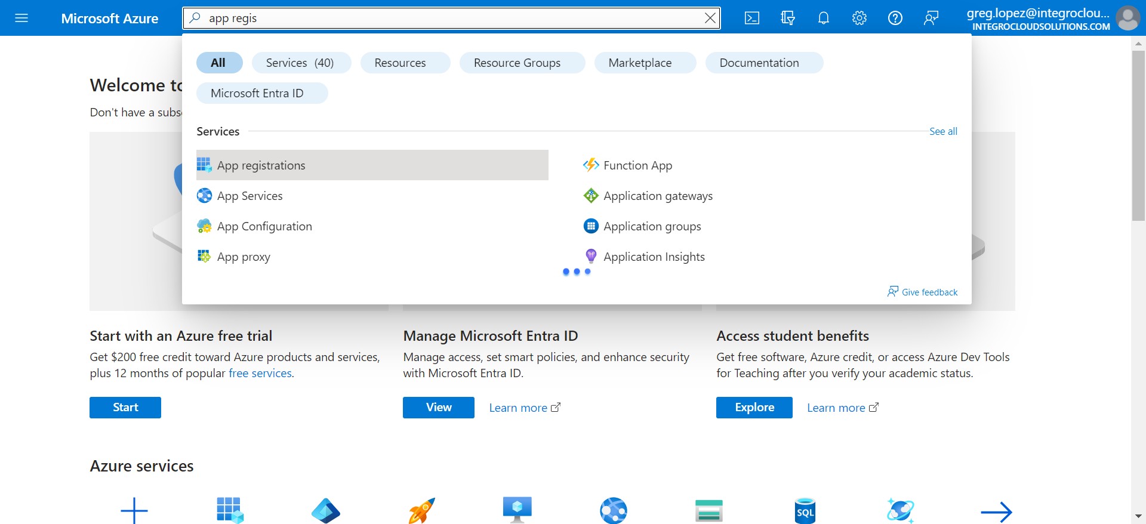The height and width of the screenshot is (524, 1146).
Task: Select the All filter pill
Action: (219, 63)
